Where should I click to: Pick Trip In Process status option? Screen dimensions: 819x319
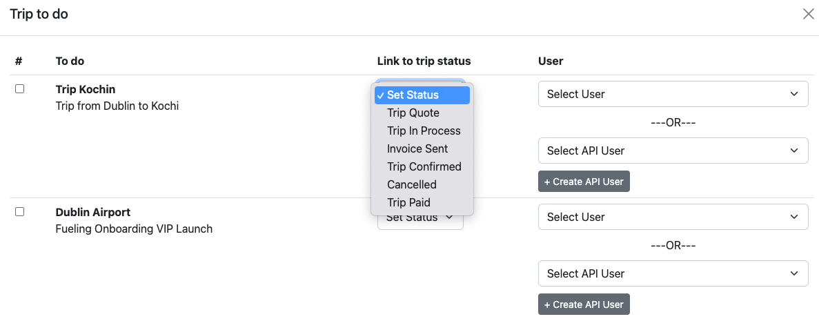click(x=423, y=130)
